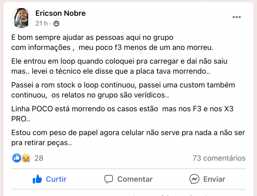Open Ericson Nobre's profile picture
This screenshot has width=257, height=196.
coord(21,18)
